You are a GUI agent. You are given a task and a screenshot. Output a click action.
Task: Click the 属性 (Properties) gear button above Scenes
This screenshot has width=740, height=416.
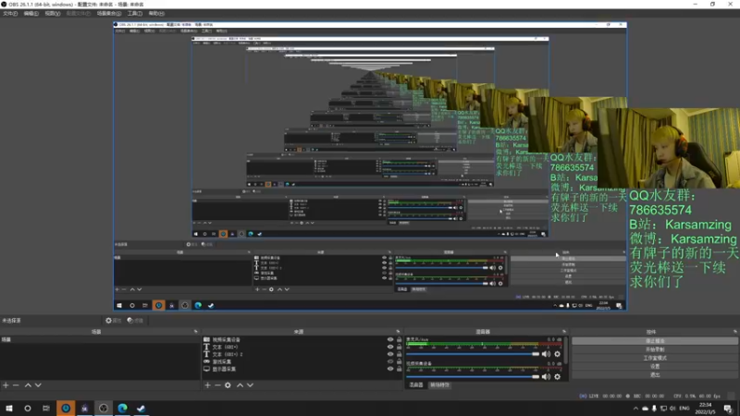click(113, 321)
